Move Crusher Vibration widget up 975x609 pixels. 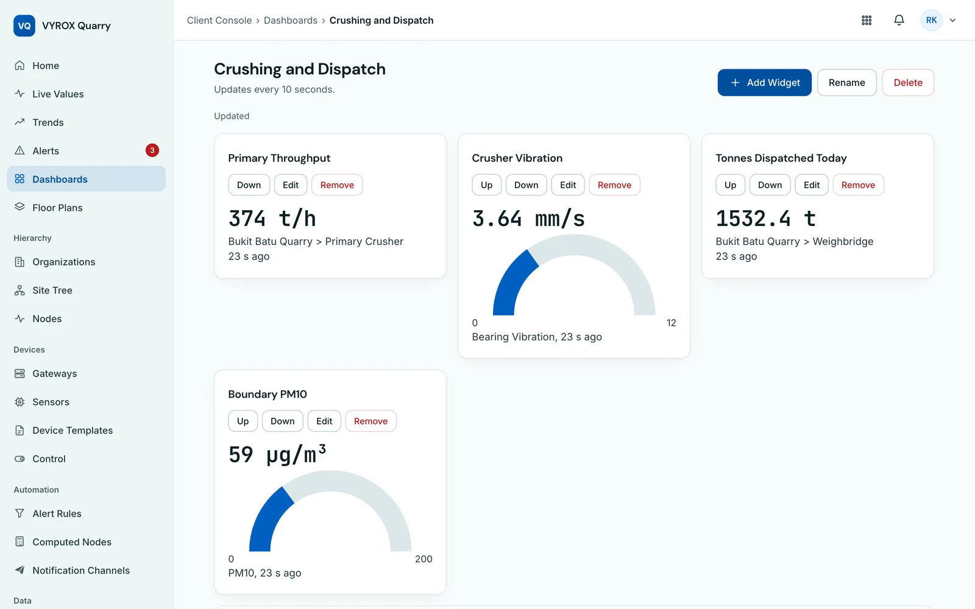tap(486, 185)
